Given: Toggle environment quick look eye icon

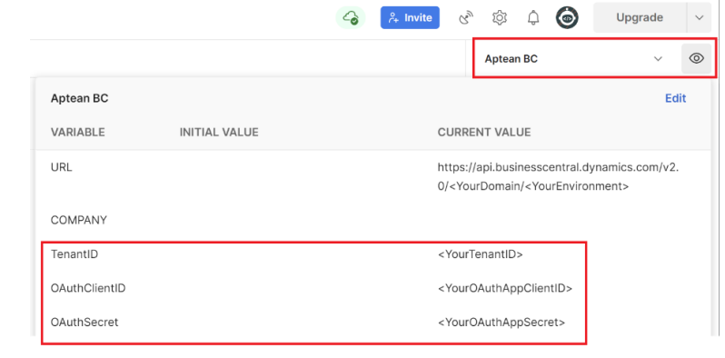Looking at the screenshot, I should click(696, 58).
